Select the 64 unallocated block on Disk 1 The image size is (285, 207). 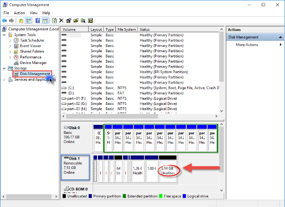point(118,169)
